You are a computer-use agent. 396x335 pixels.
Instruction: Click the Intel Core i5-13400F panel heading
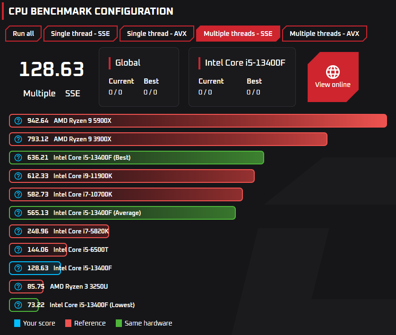(x=245, y=63)
